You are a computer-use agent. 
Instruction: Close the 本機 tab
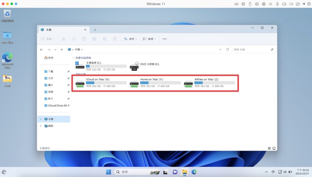pos(85,30)
